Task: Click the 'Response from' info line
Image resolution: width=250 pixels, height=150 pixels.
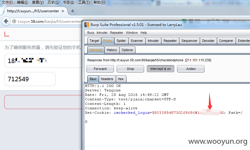Action: pyautogui.click(x=149, y=60)
